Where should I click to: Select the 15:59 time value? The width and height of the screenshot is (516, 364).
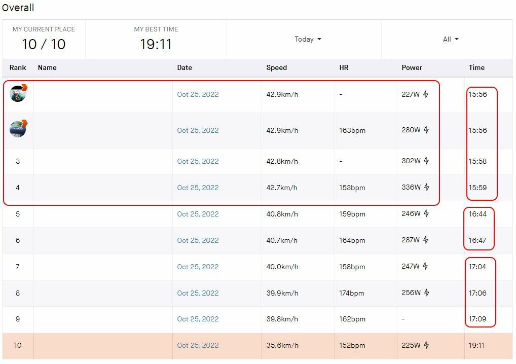tap(477, 188)
